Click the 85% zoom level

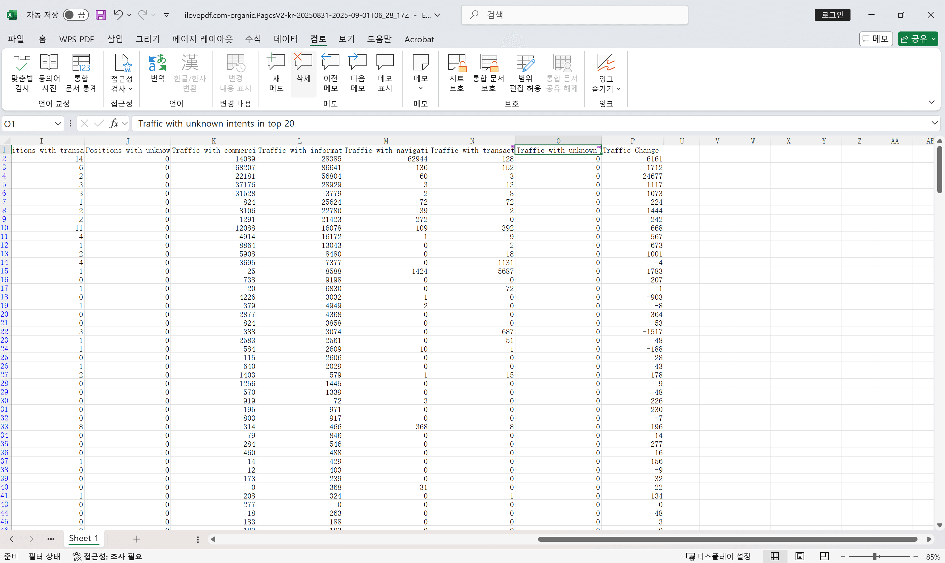933,557
